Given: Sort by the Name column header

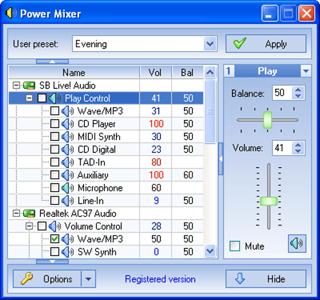Looking at the screenshot, I should [74, 72].
